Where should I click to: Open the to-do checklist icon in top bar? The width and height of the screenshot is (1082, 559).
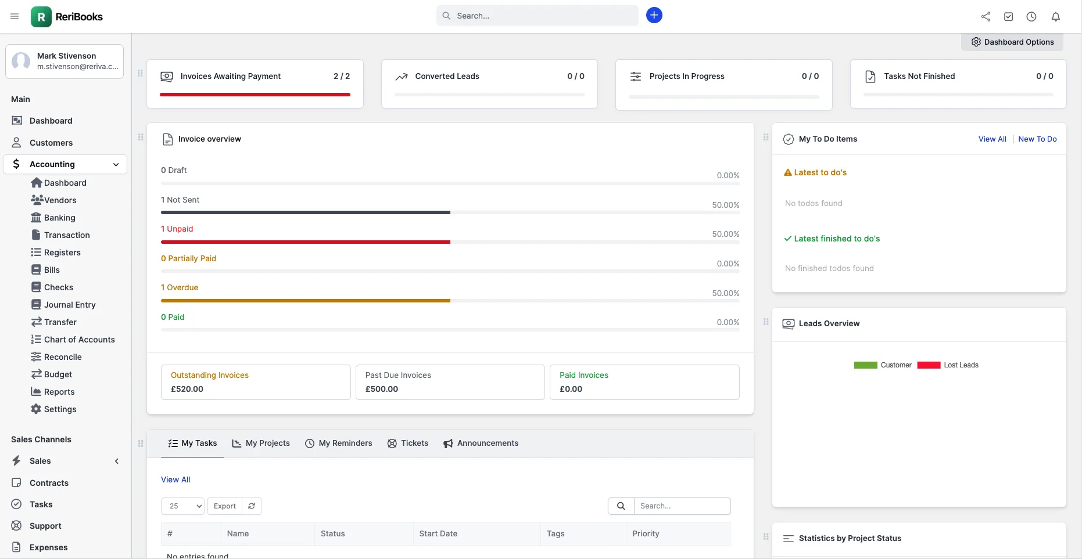tap(1009, 17)
